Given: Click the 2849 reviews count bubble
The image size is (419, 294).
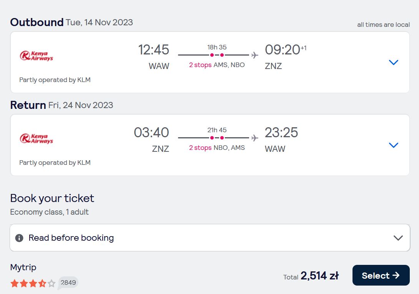Looking at the screenshot, I should (x=68, y=283).
